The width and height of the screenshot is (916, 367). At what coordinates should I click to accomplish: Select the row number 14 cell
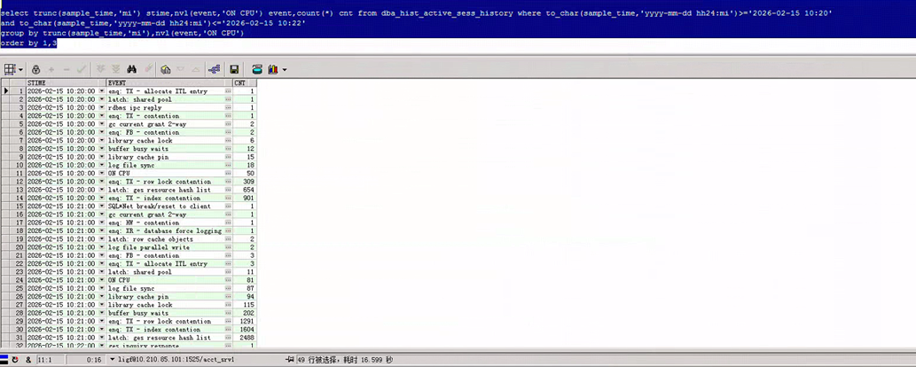19,198
